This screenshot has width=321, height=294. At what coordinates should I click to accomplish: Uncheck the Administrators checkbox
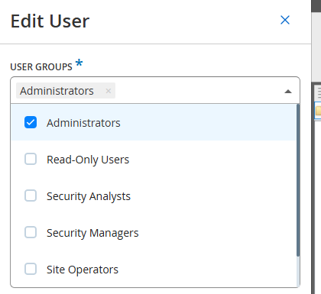click(x=31, y=122)
